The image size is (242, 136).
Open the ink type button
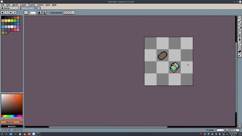39,12
